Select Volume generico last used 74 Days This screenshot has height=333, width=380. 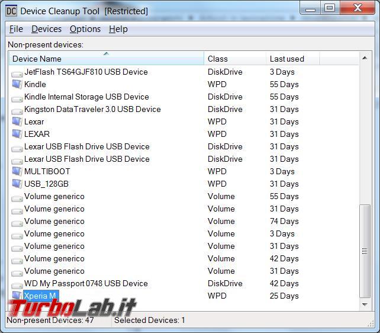click(54, 221)
